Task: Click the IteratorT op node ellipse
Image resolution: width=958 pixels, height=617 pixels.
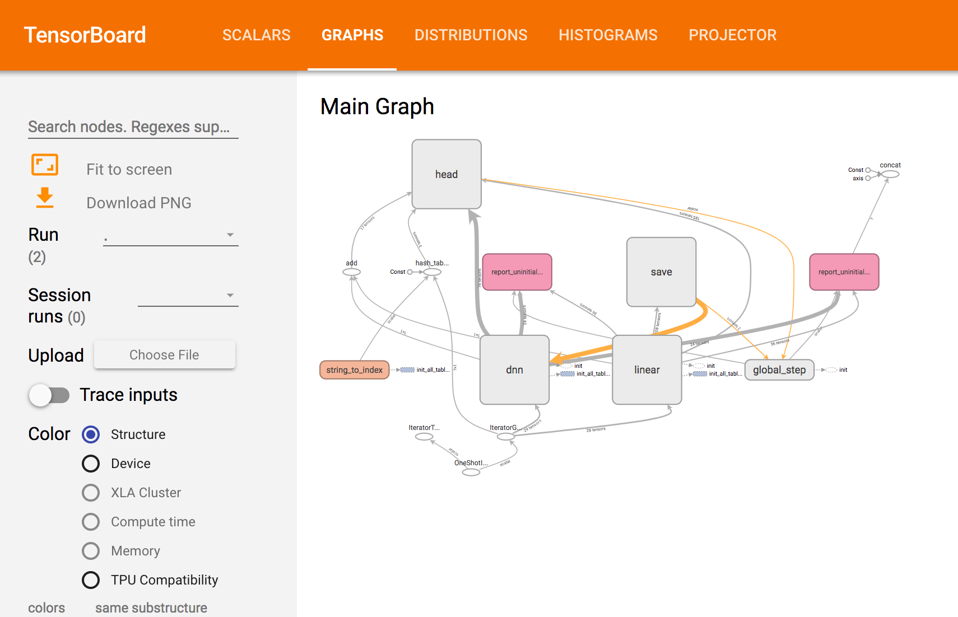Action: point(424,437)
